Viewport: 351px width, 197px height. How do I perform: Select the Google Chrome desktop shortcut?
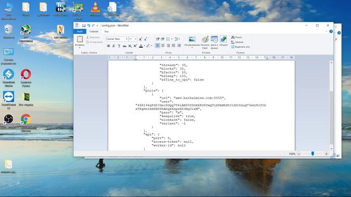(26, 123)
